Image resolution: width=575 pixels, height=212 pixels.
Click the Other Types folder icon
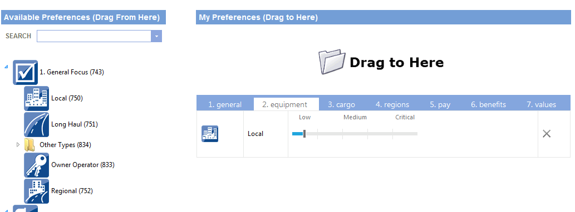point(30,145)
